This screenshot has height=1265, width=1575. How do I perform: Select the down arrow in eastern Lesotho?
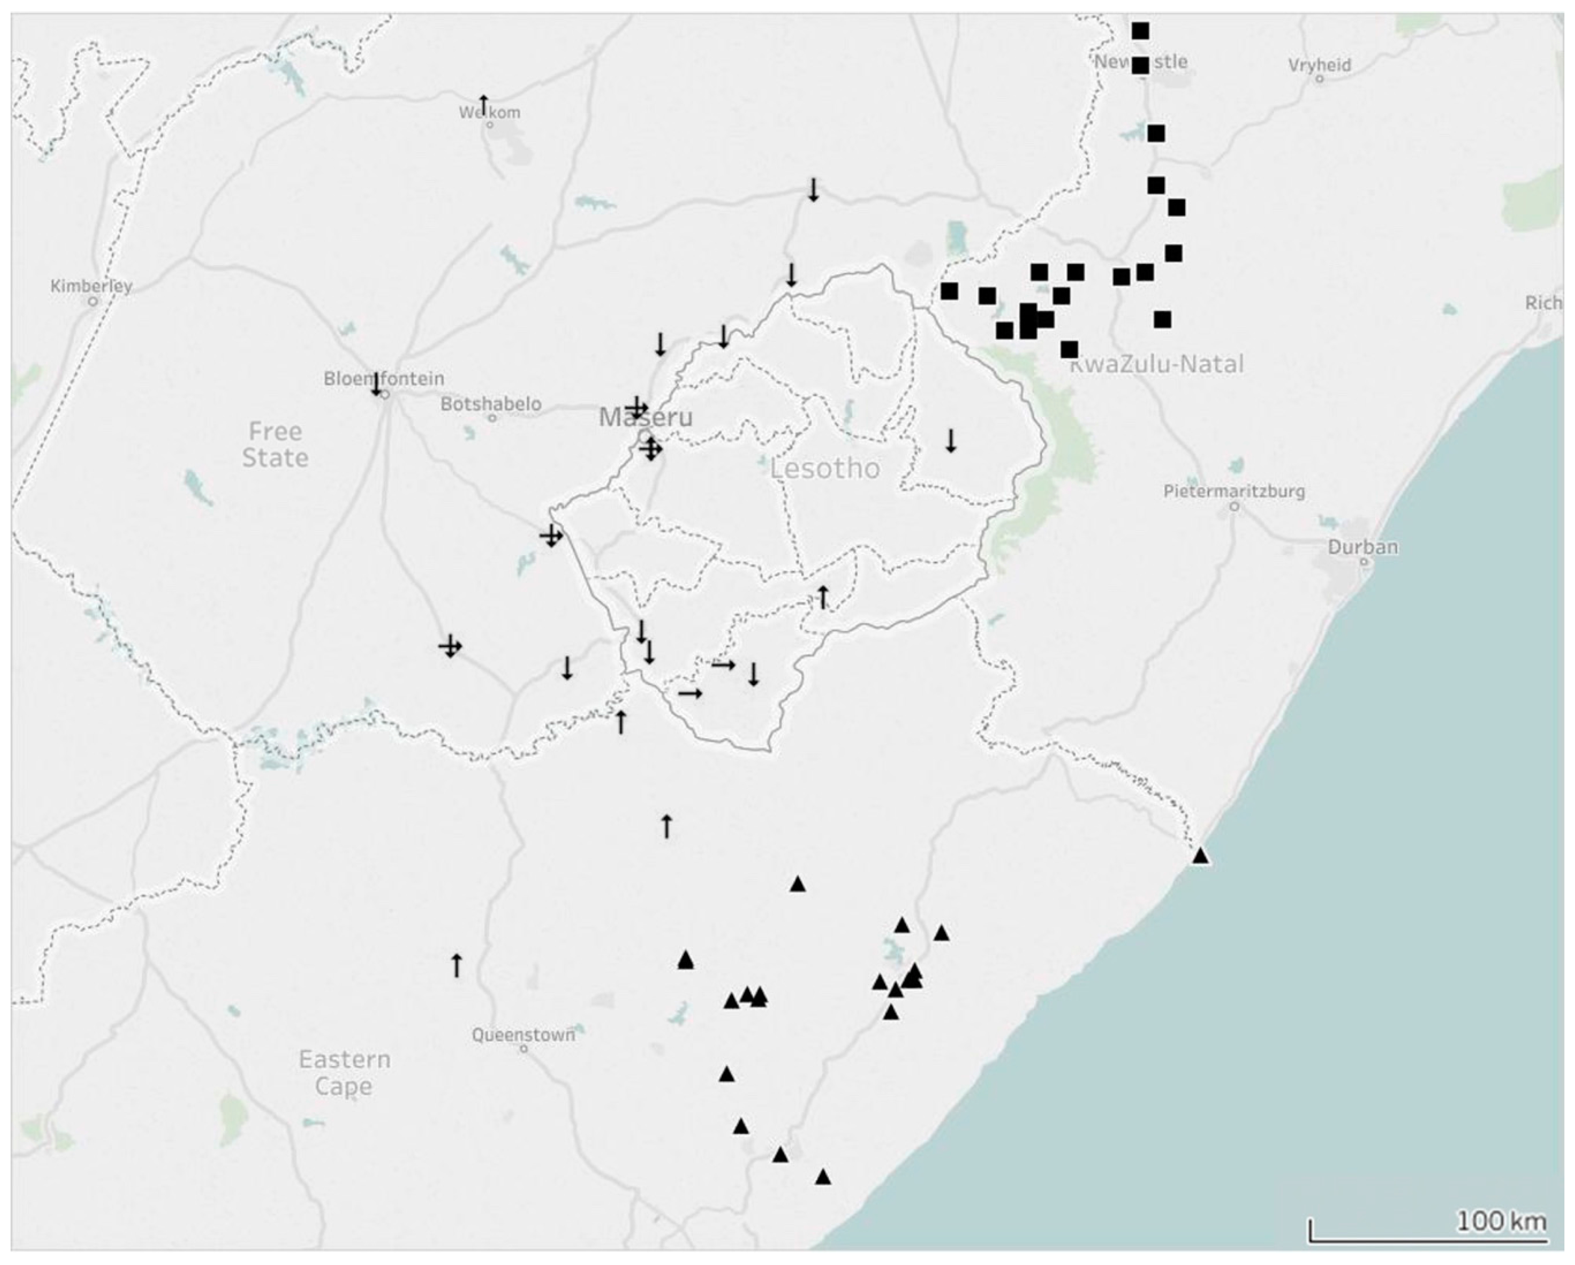[x=950, y=441]
